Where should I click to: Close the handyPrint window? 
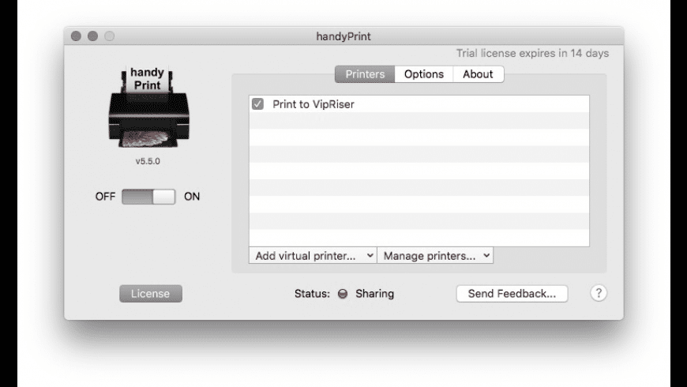[x=76, y=36]
